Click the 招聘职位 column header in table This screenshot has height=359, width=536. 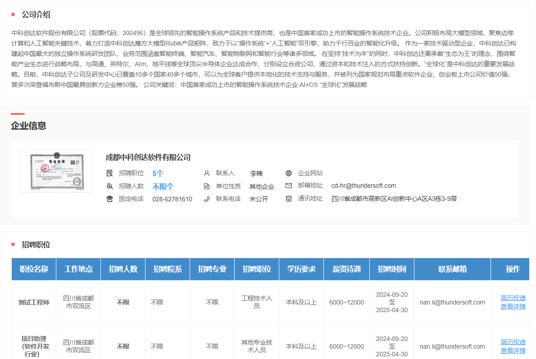(x=257, y=269)
